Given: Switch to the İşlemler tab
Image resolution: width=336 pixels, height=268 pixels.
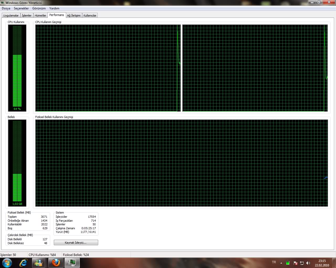Looking at the screenshot, I should click(27, 15).
